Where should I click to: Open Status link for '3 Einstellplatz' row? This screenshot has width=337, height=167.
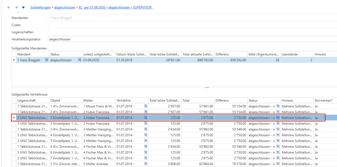(278, 123)
